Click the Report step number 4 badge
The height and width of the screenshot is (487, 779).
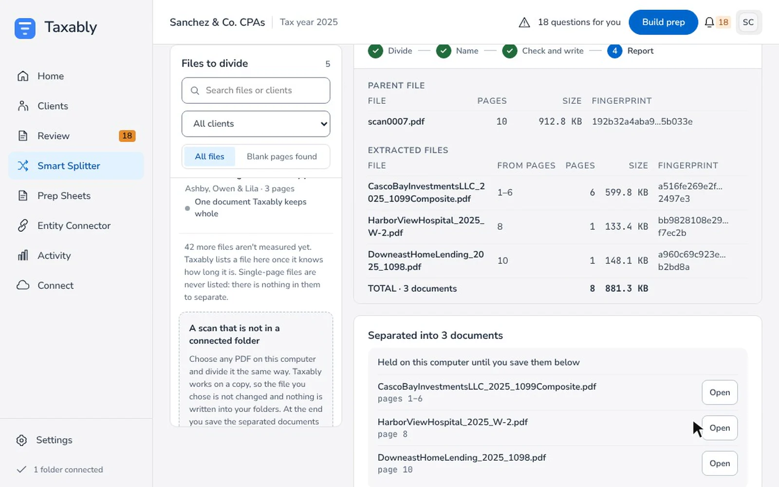point(614,51)
